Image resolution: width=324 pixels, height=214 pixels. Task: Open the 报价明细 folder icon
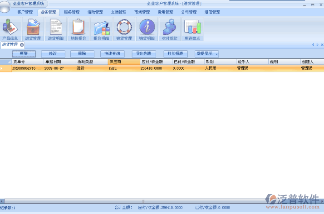coord(101,29)
